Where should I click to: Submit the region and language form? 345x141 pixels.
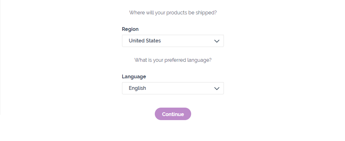point(173,114)
